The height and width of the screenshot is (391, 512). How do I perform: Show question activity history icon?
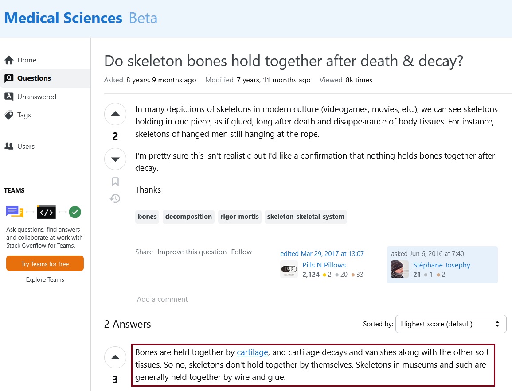[115, 198]
